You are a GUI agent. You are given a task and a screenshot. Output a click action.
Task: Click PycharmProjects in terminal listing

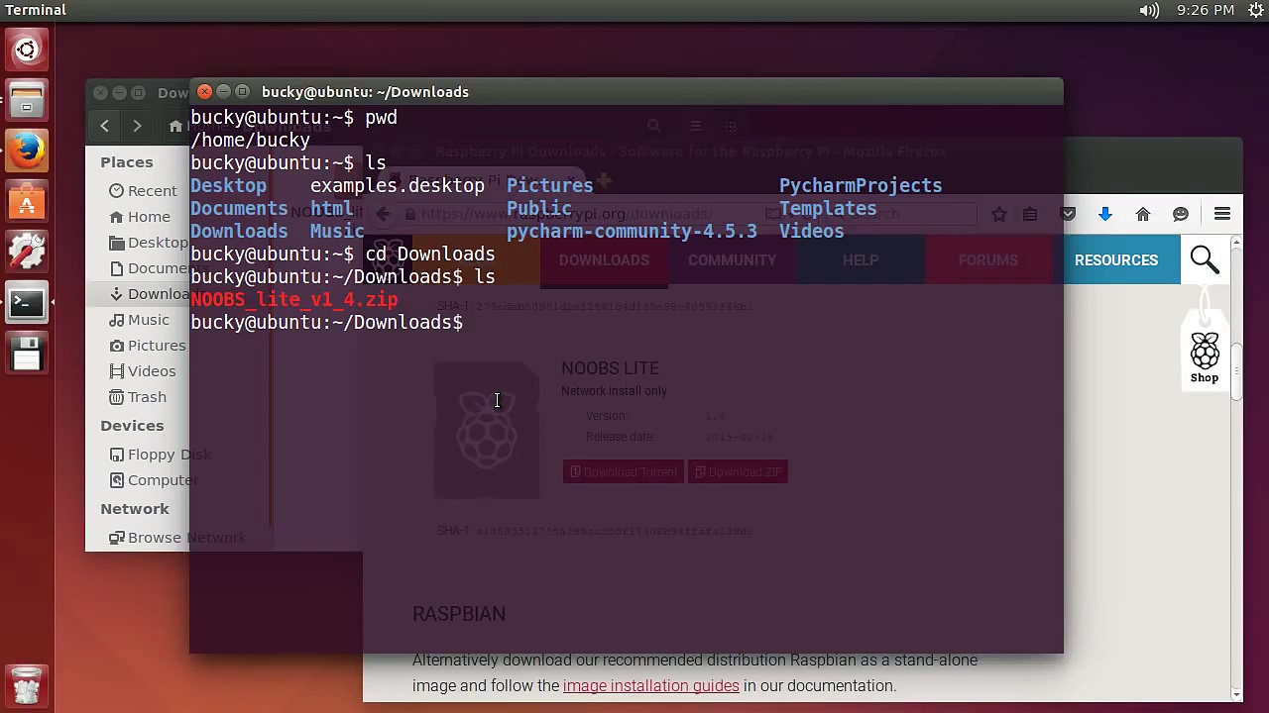tap(861, 185)
